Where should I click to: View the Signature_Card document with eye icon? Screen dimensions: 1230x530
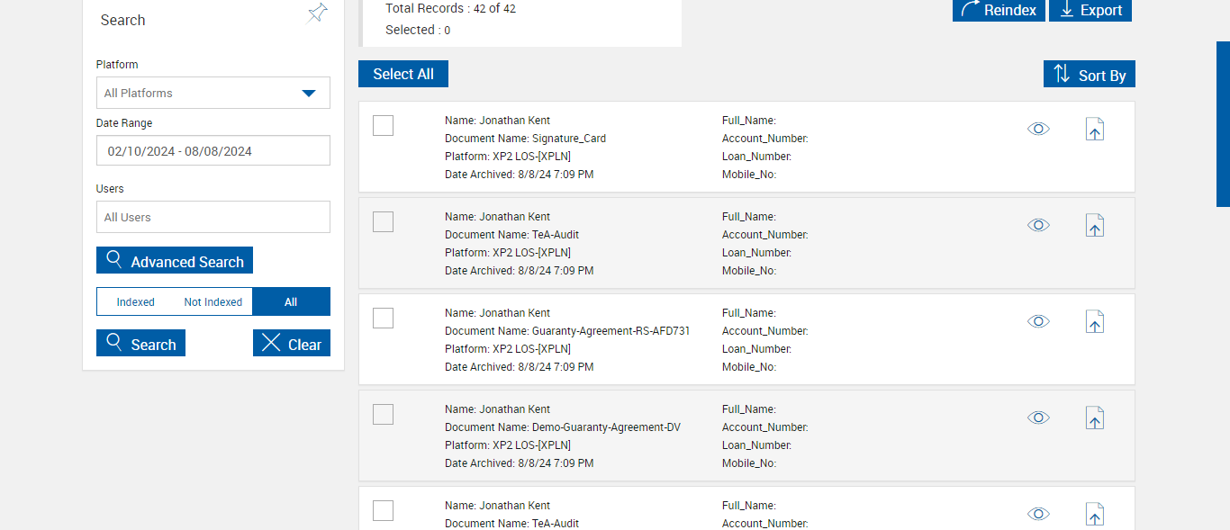tap(1038, 129)
